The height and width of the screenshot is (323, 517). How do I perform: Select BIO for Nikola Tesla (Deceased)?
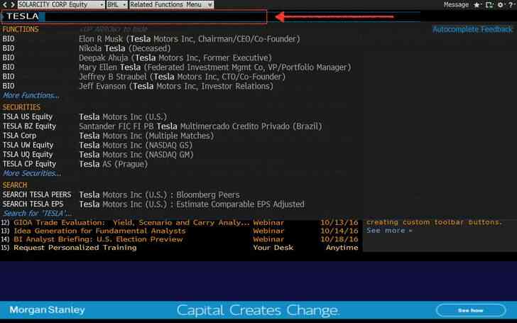[87, 48]
